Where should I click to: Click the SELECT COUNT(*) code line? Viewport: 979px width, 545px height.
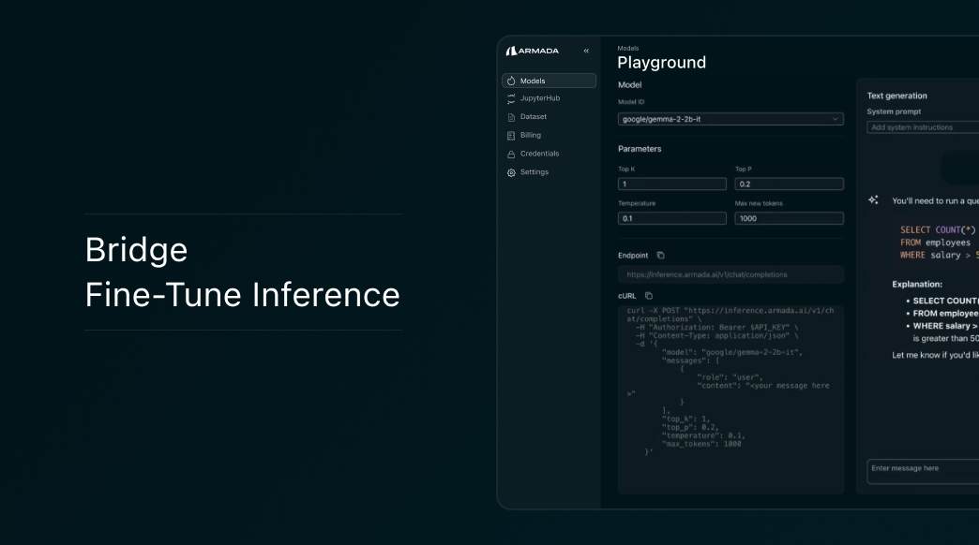pyautogui.click(x=938, y=230)
